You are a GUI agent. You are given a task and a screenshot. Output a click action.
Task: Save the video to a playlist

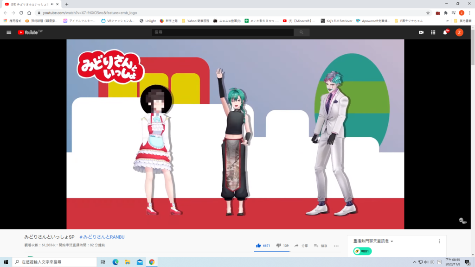point(321,246)
